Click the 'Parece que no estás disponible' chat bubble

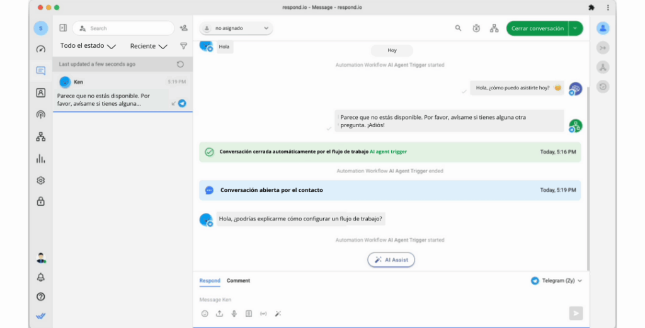(x=449, y=122)
